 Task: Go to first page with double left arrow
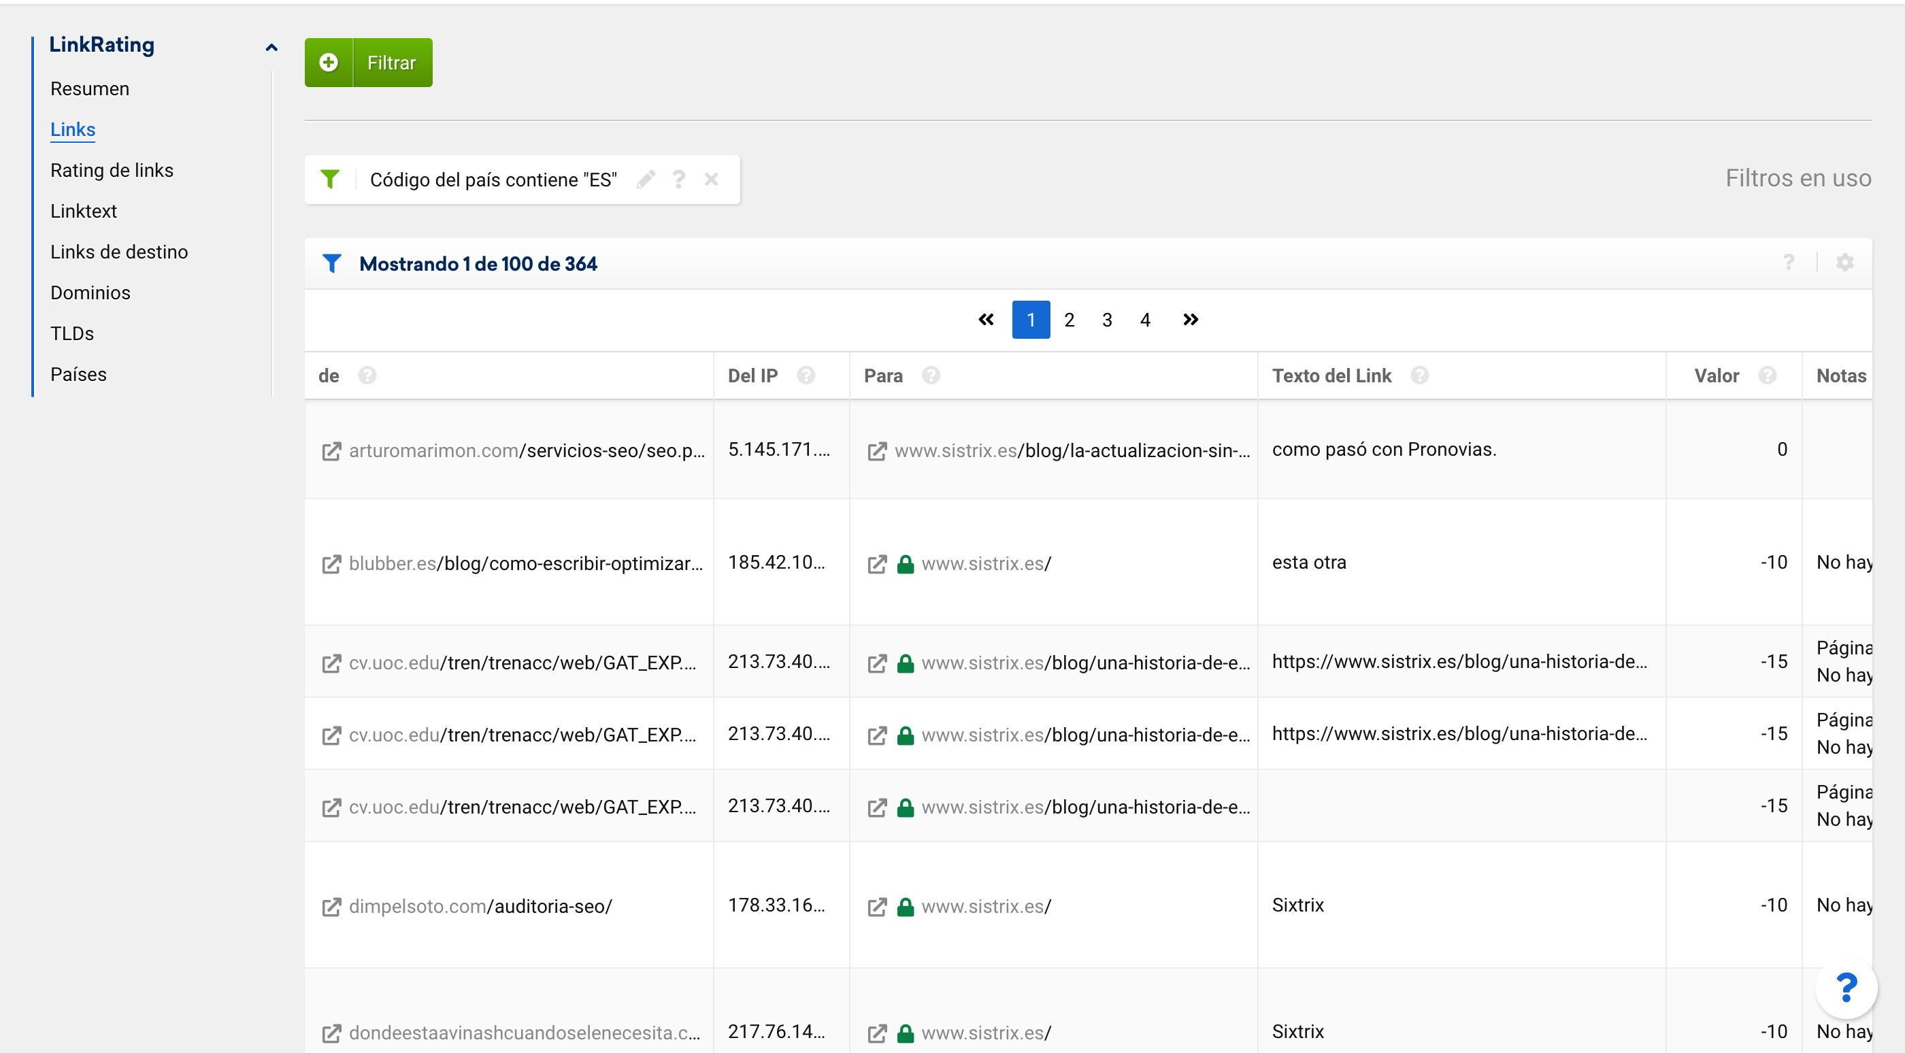tap(986, 320)
